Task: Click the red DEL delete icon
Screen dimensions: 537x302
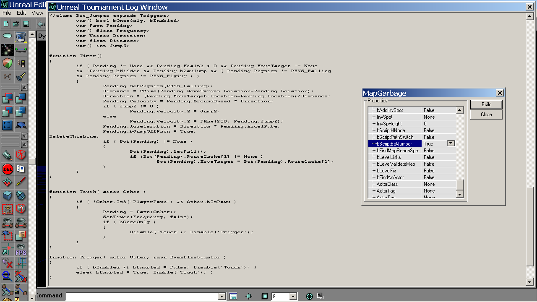Action: [7, 169]
